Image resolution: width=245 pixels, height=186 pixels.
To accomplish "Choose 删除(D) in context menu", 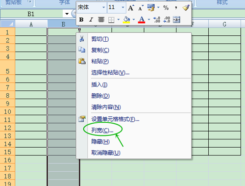I will pos(134,96).
